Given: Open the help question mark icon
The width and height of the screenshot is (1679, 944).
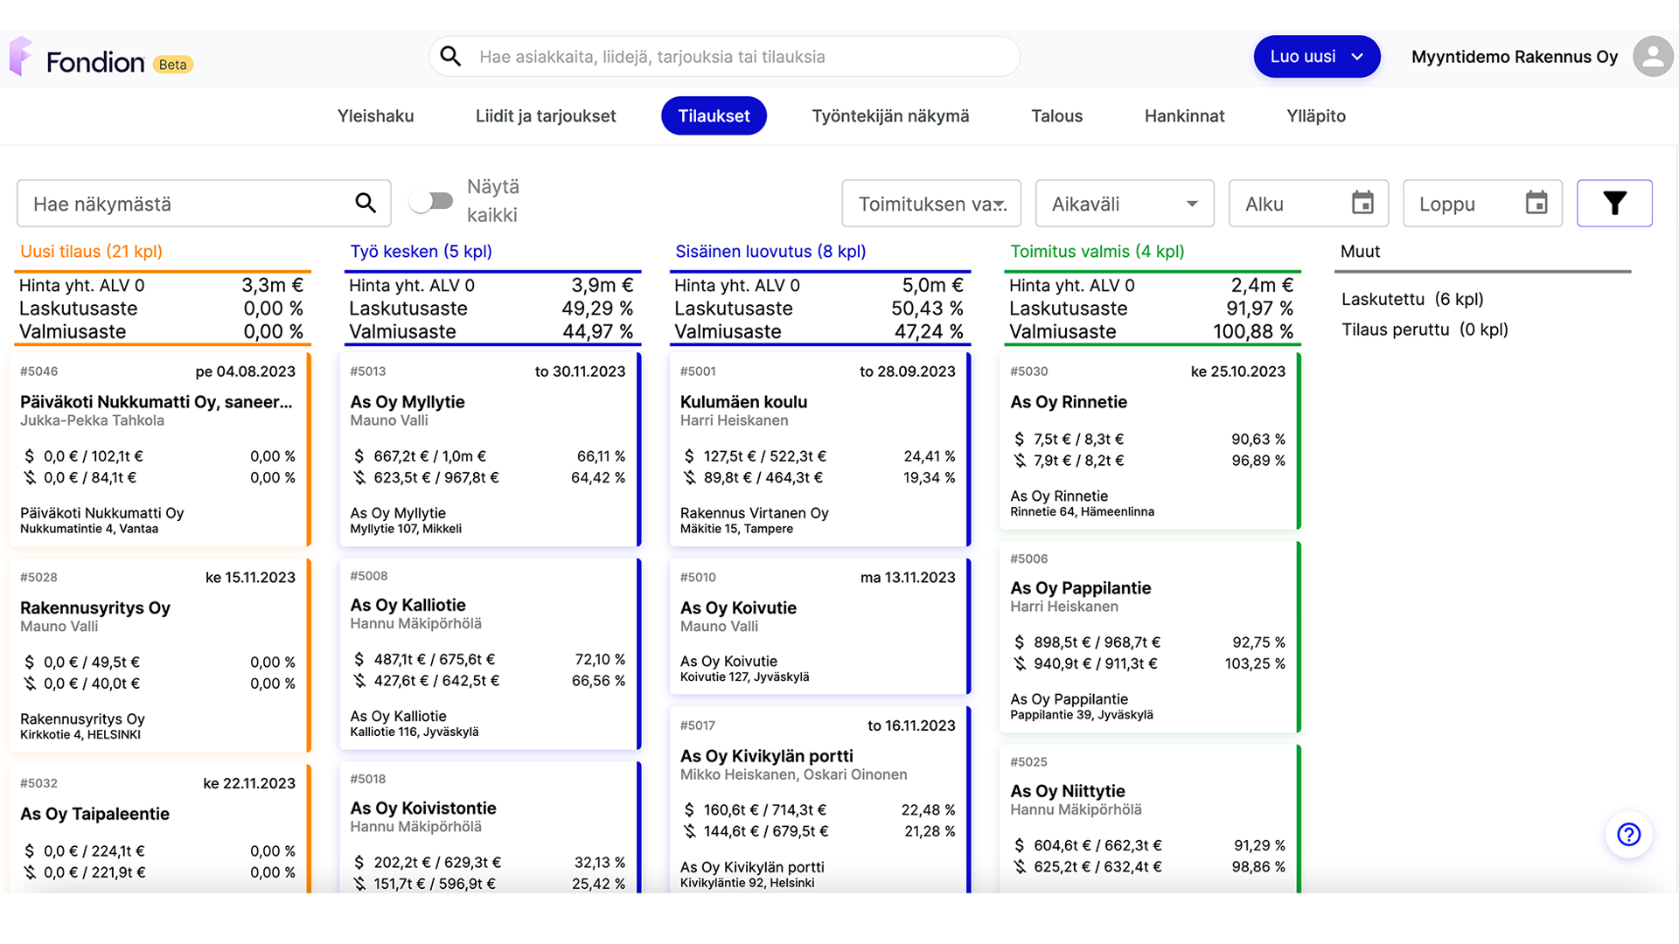Looking at the screenshot, I should click(x=1628, y=835).
